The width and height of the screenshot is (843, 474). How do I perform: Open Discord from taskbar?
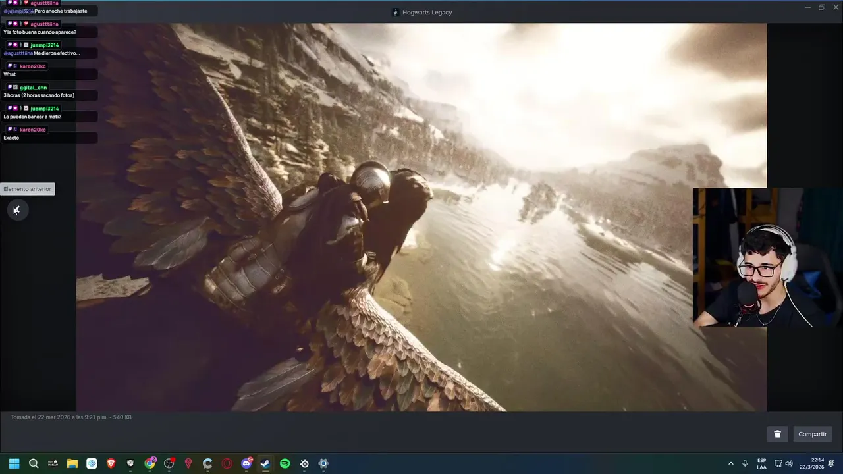pyautogui.click(x=247, y=463)
